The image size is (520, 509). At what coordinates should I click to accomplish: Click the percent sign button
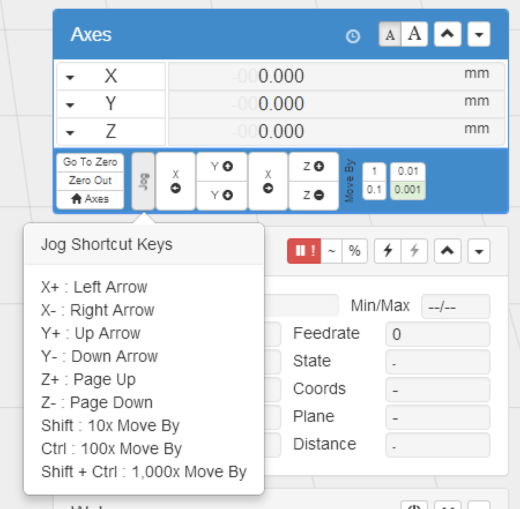(355, 251)
